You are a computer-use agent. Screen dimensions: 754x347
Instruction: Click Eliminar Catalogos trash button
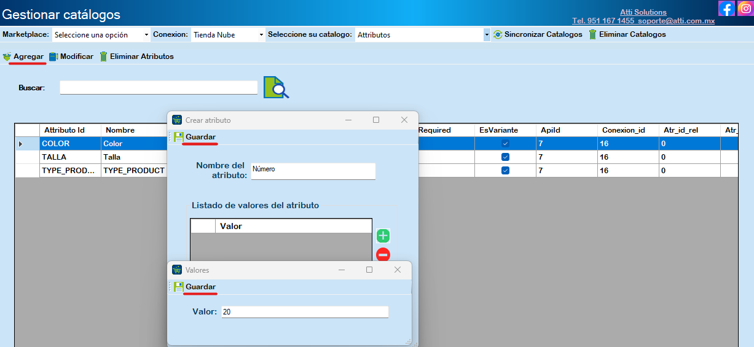tap(627, 34)
